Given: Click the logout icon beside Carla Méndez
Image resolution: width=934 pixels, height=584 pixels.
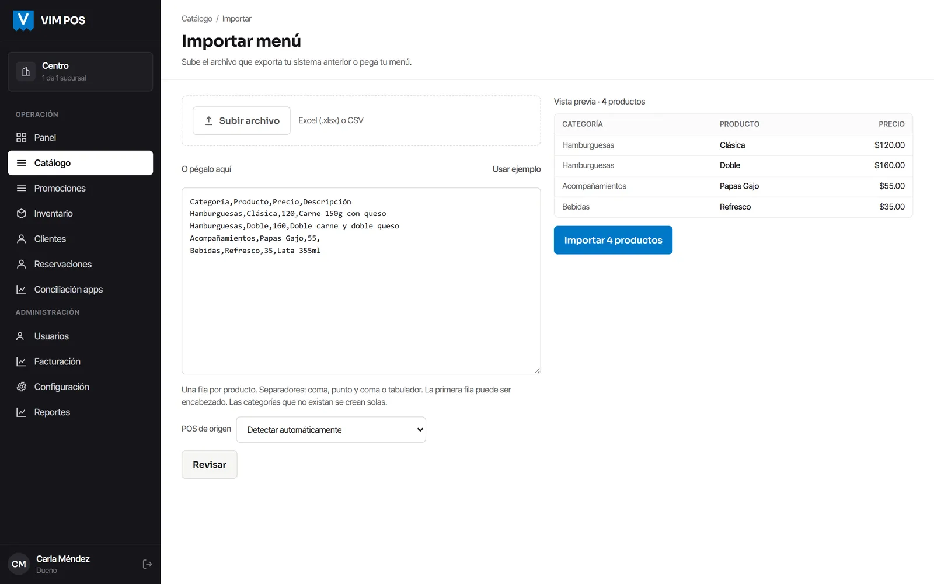Looking at the screenshot, I should pyautogui.click(x=147, y=564).
